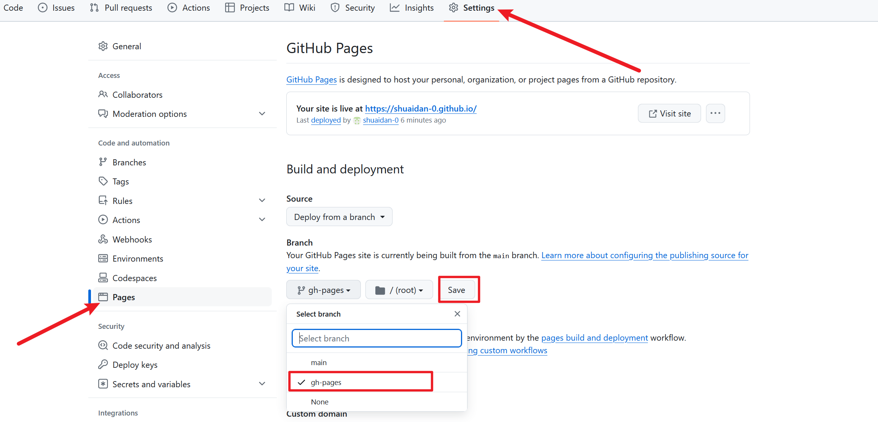Open pages build and deployment workflow link
878x422 pixels.
coord(594,338)
